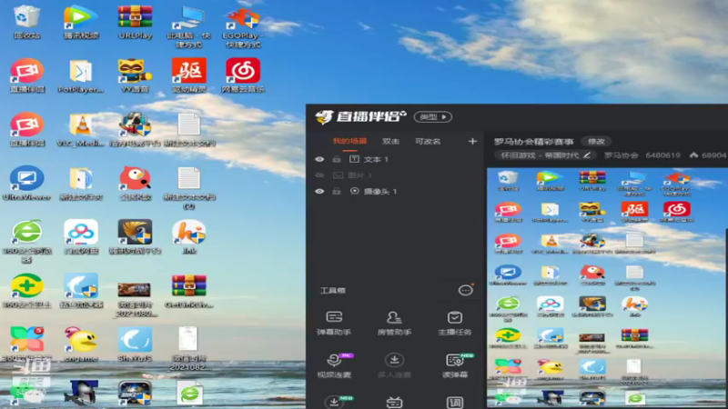The image size is (728, 409).
Task: Edit the 怀旧游戏 - 帝国时代 category with its pencil
Action: tap(587, 155)
